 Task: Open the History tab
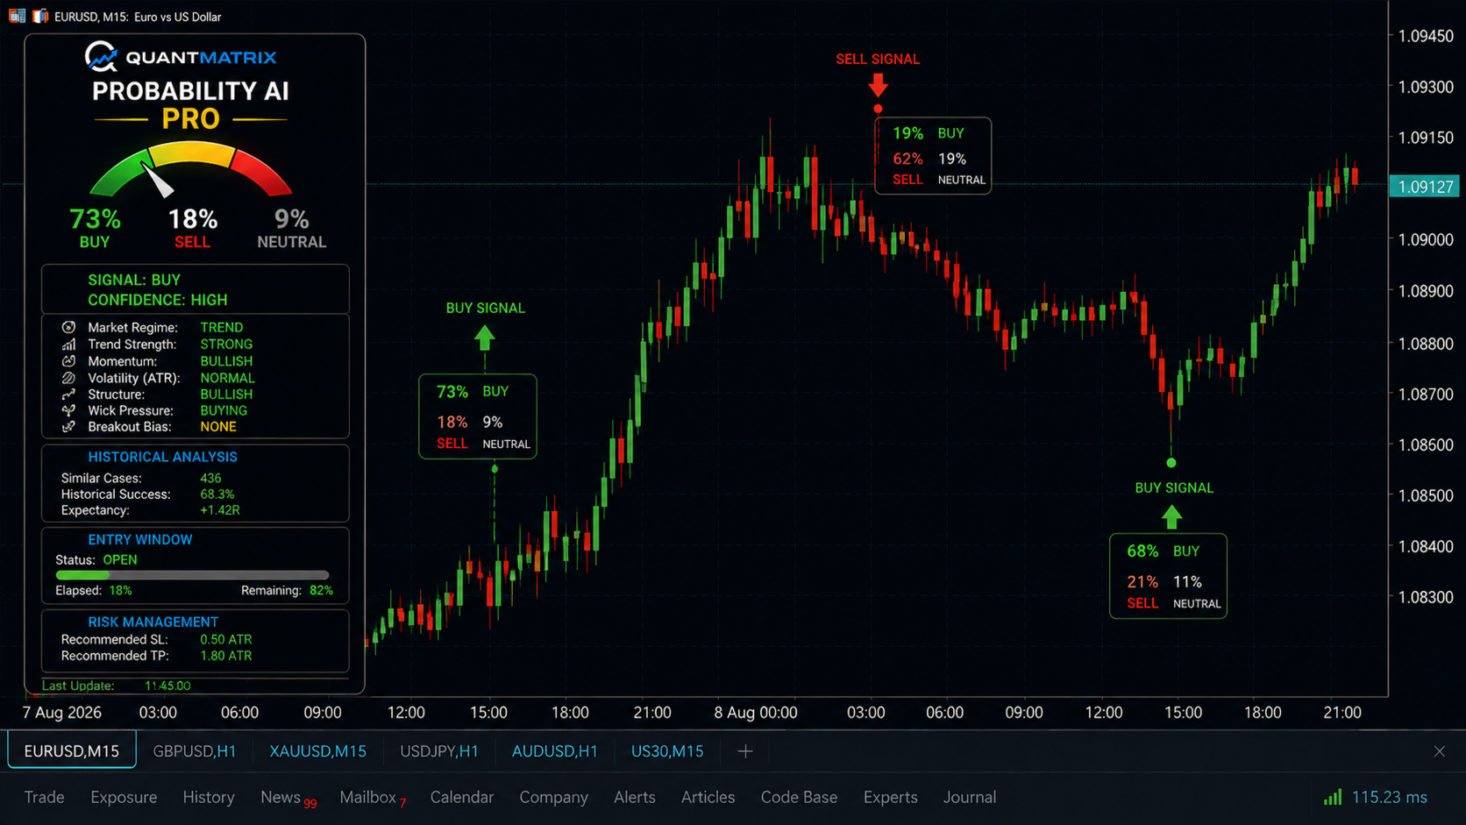pos(209,797)
